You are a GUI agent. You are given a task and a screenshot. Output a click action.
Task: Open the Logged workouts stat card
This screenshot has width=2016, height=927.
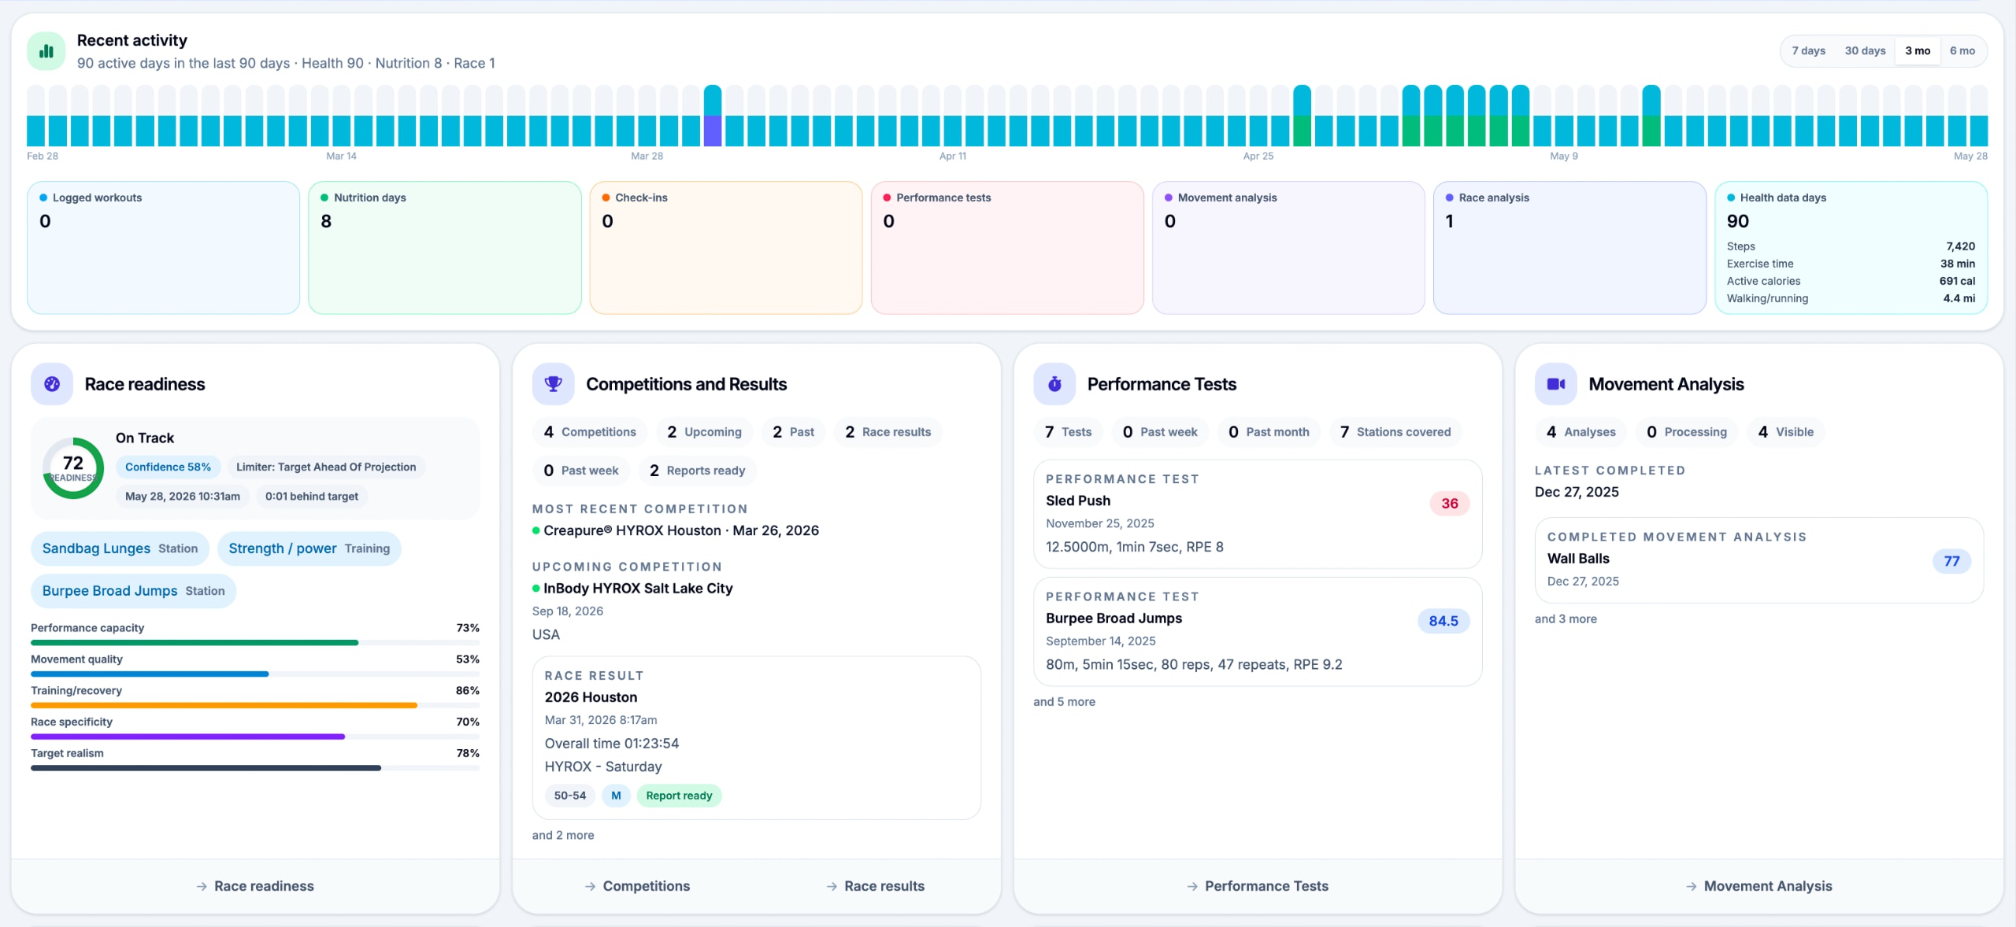click(164, 248)
